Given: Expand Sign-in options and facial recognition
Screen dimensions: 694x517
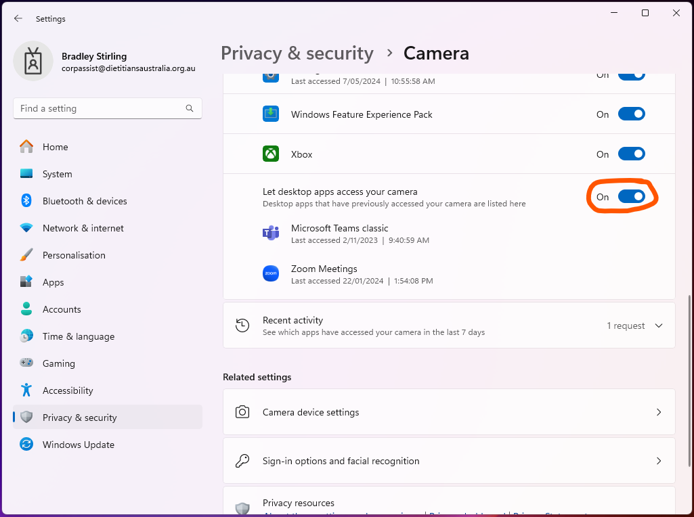Looking at the screenshot, I should click(x=448, y=461).
